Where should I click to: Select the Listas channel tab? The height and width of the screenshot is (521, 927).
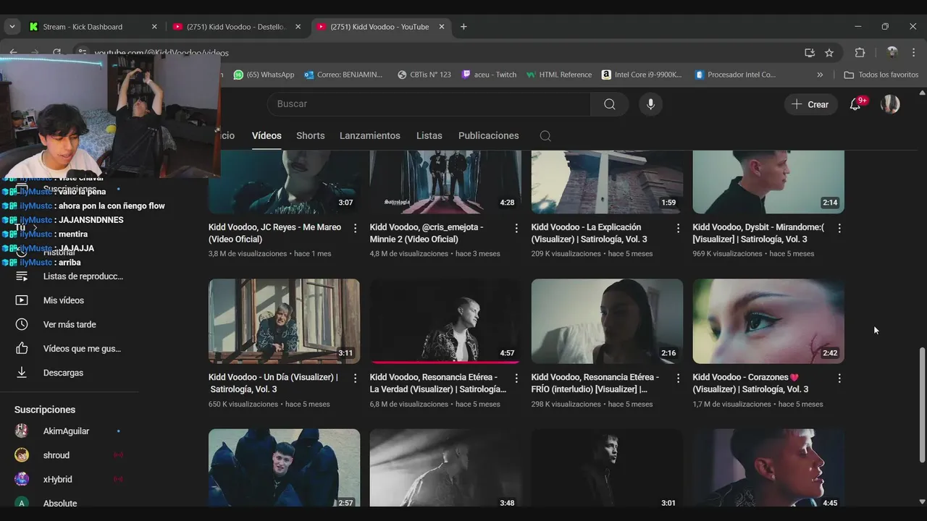point(429,136)
